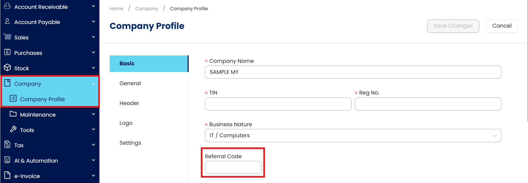Click the Maintenance folder icon

tap(13, 114)
